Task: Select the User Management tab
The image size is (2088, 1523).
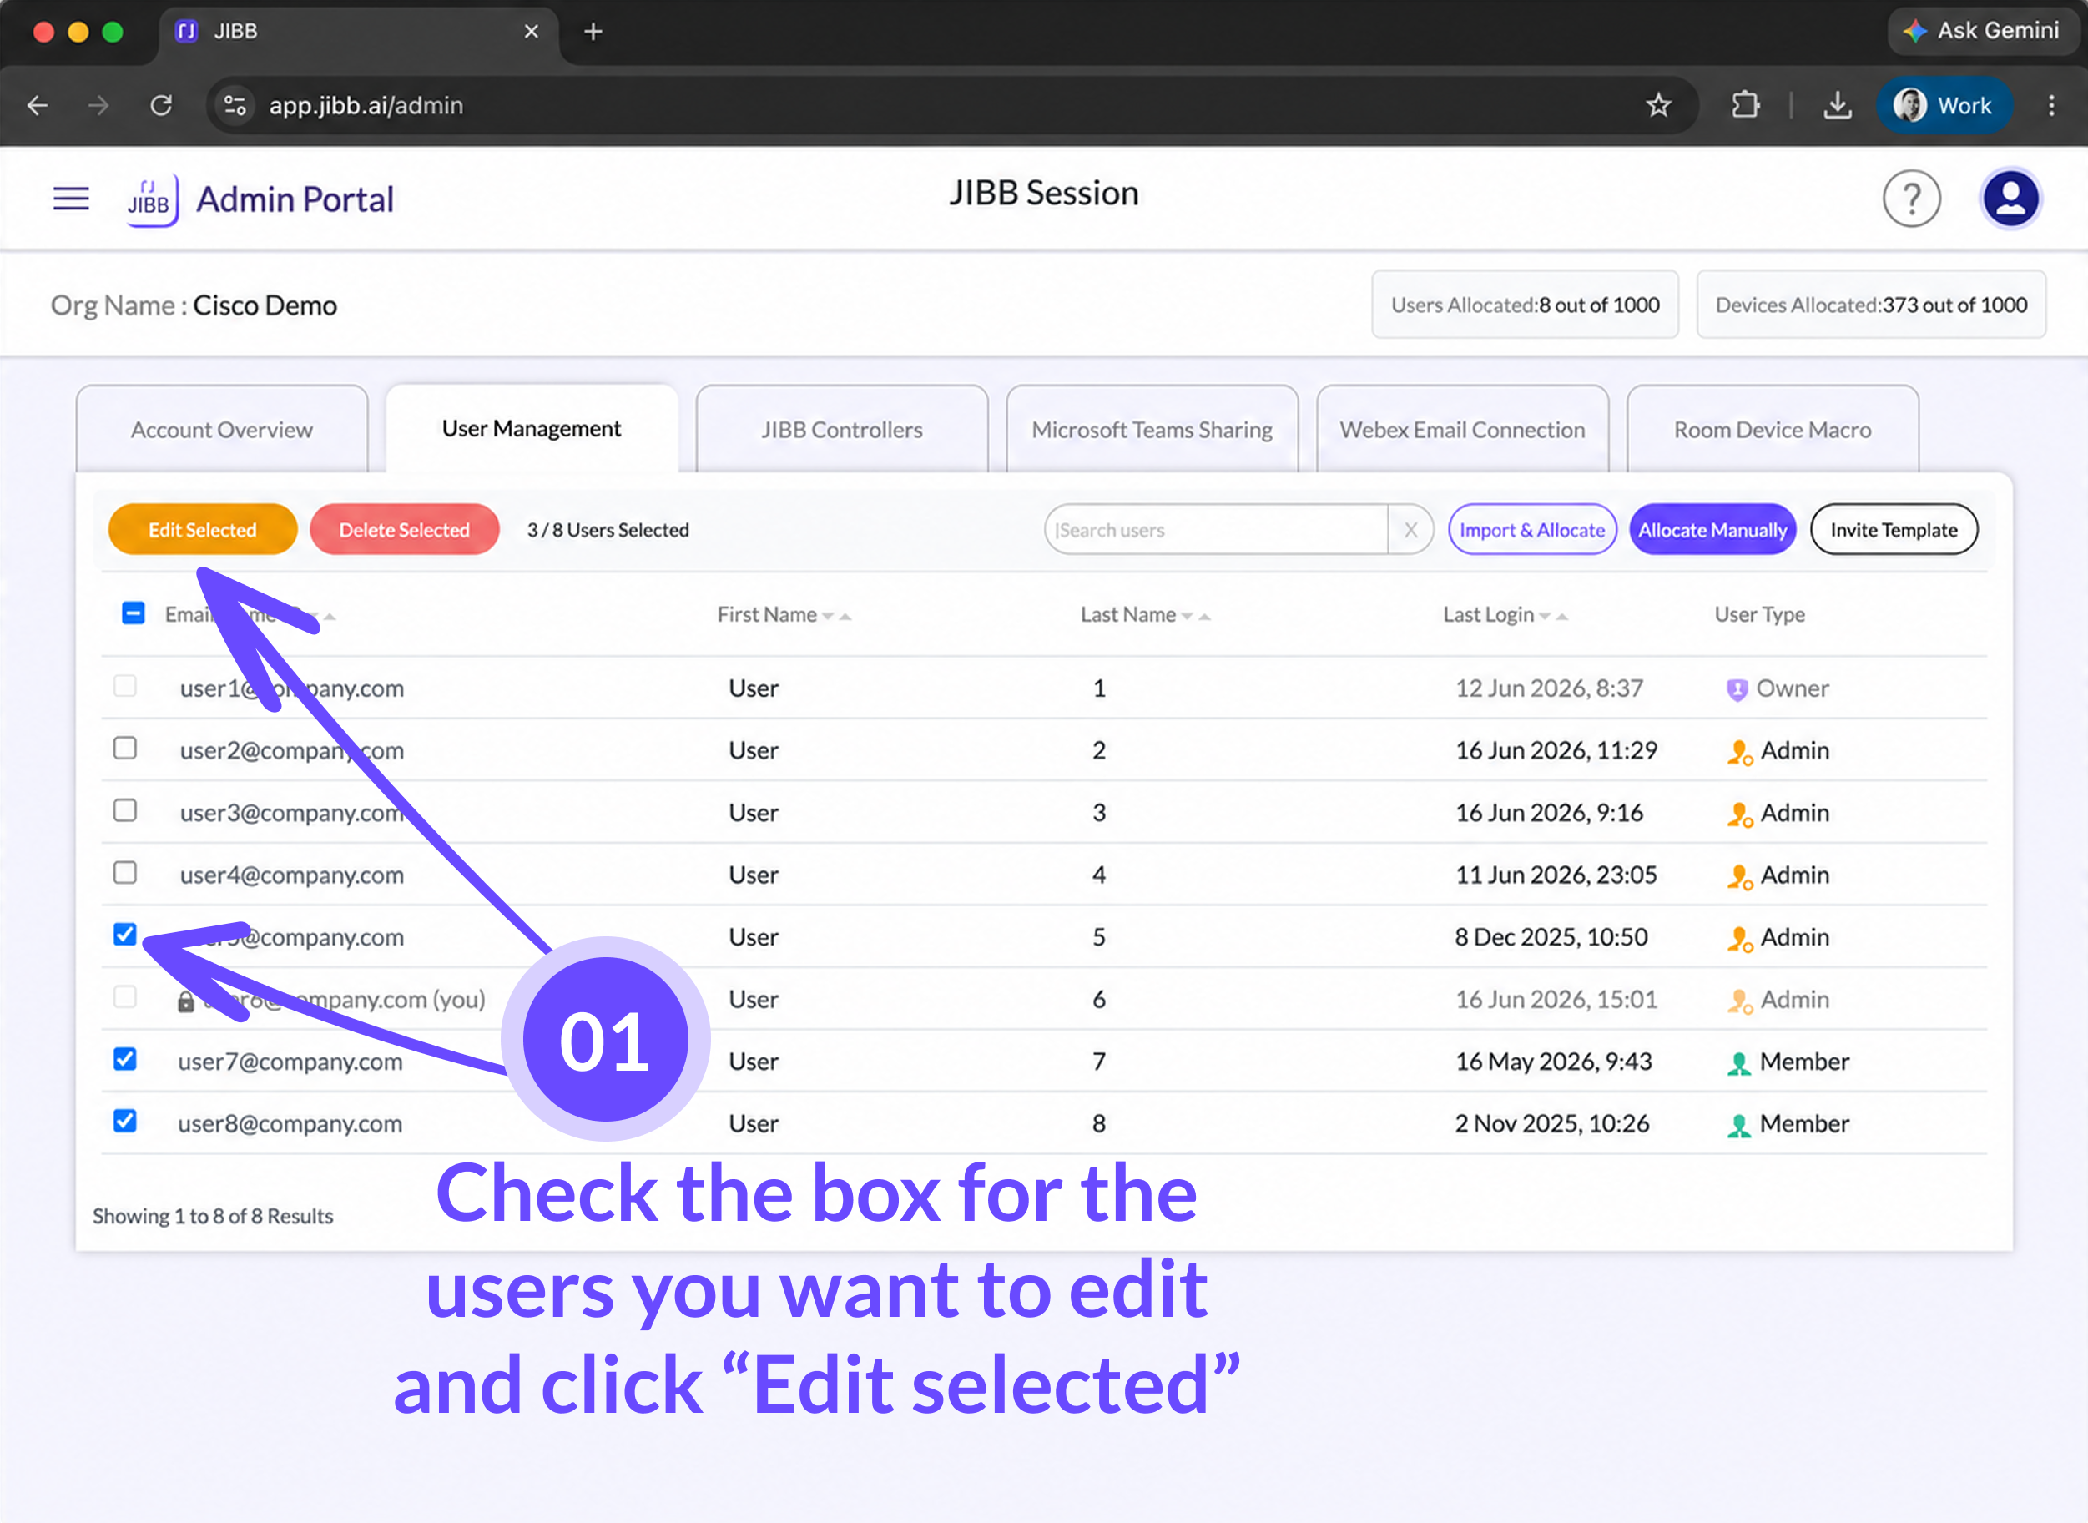Action: [x=532, y=429]
